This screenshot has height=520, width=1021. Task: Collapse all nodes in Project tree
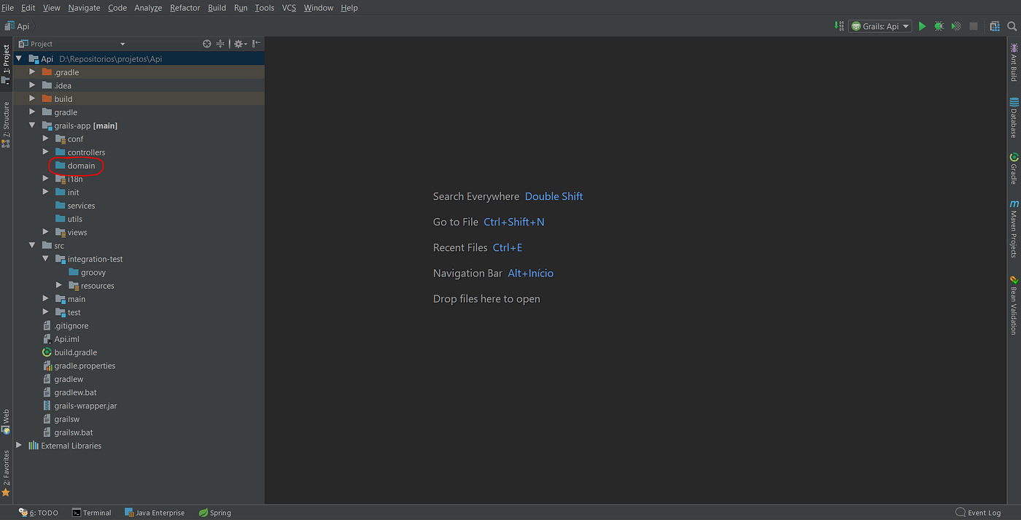point(220,43)
